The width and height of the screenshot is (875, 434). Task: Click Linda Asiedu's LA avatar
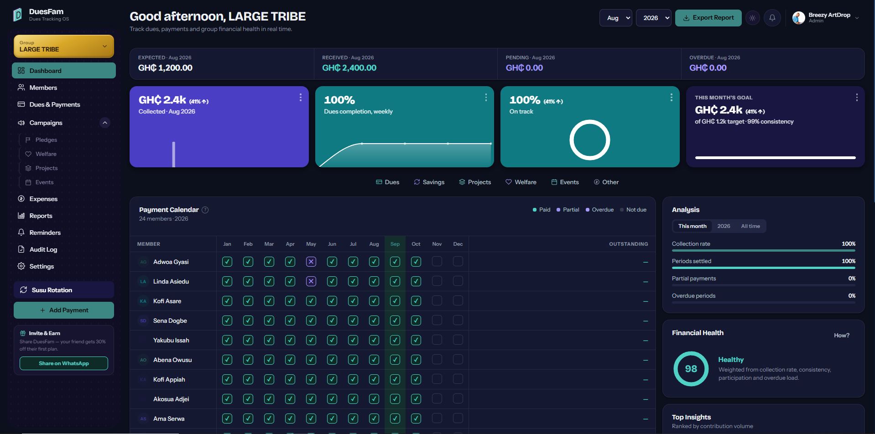point(143,282)
